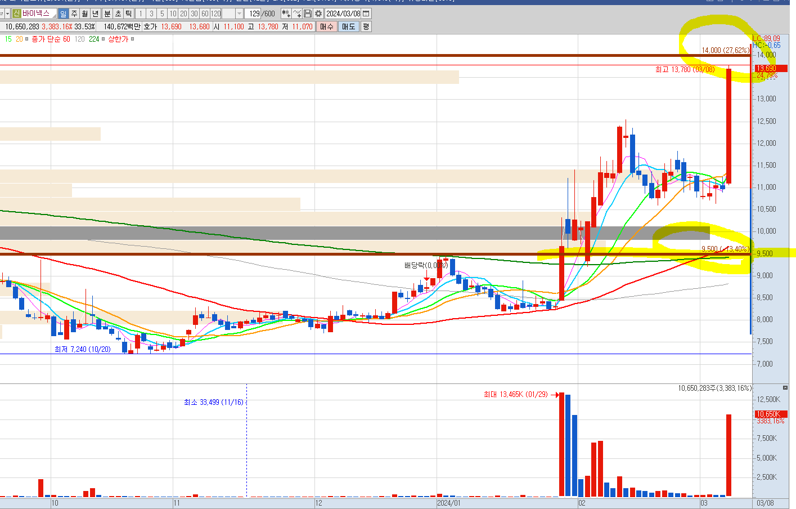Close the volume panel x button
This screenshot has height=509, width=796.
pyautogui.click(x=785, y=387)
